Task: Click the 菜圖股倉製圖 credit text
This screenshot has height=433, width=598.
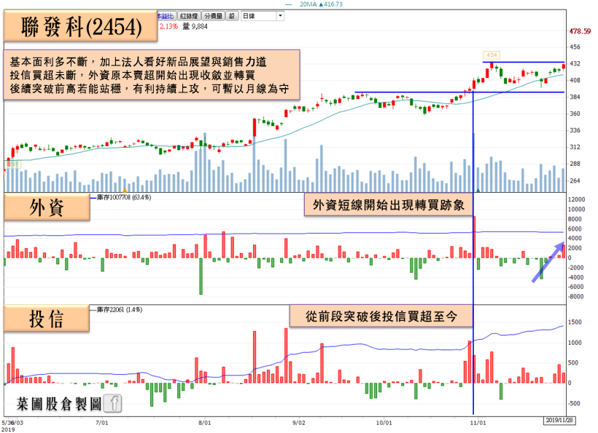Action: 59,404
